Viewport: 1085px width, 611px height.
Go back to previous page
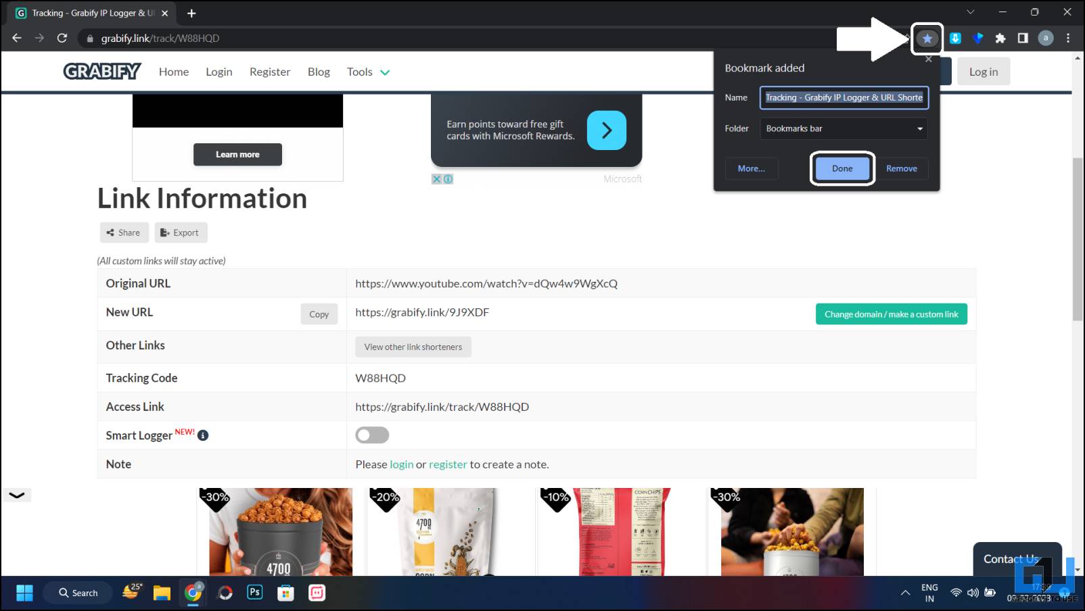tap(17, 39)
